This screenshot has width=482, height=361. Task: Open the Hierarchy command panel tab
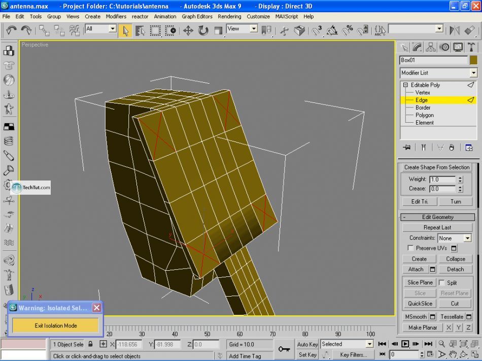(431, 47)
